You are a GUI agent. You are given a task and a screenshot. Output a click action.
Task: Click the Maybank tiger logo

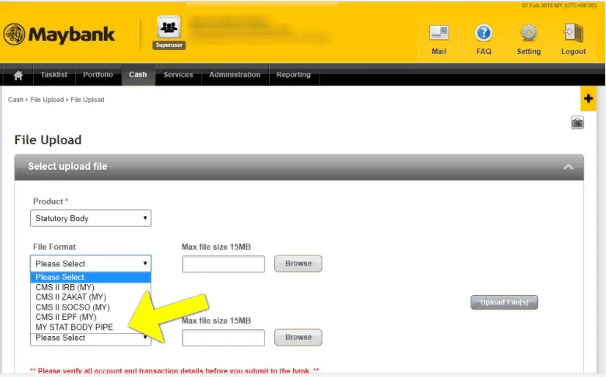[x=15, y=34]
